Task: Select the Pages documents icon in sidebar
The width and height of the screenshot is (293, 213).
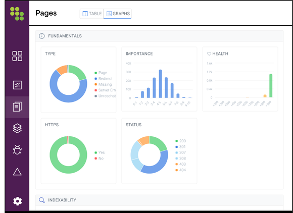Action: point(17,107)
